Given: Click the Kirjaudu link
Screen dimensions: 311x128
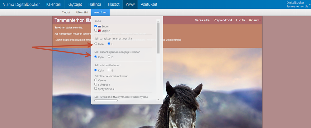Looking at the screenshot, I should (254, 20).
